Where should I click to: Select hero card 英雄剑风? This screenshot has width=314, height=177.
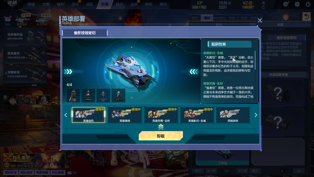pyautogui.click(x=88, y=115)
